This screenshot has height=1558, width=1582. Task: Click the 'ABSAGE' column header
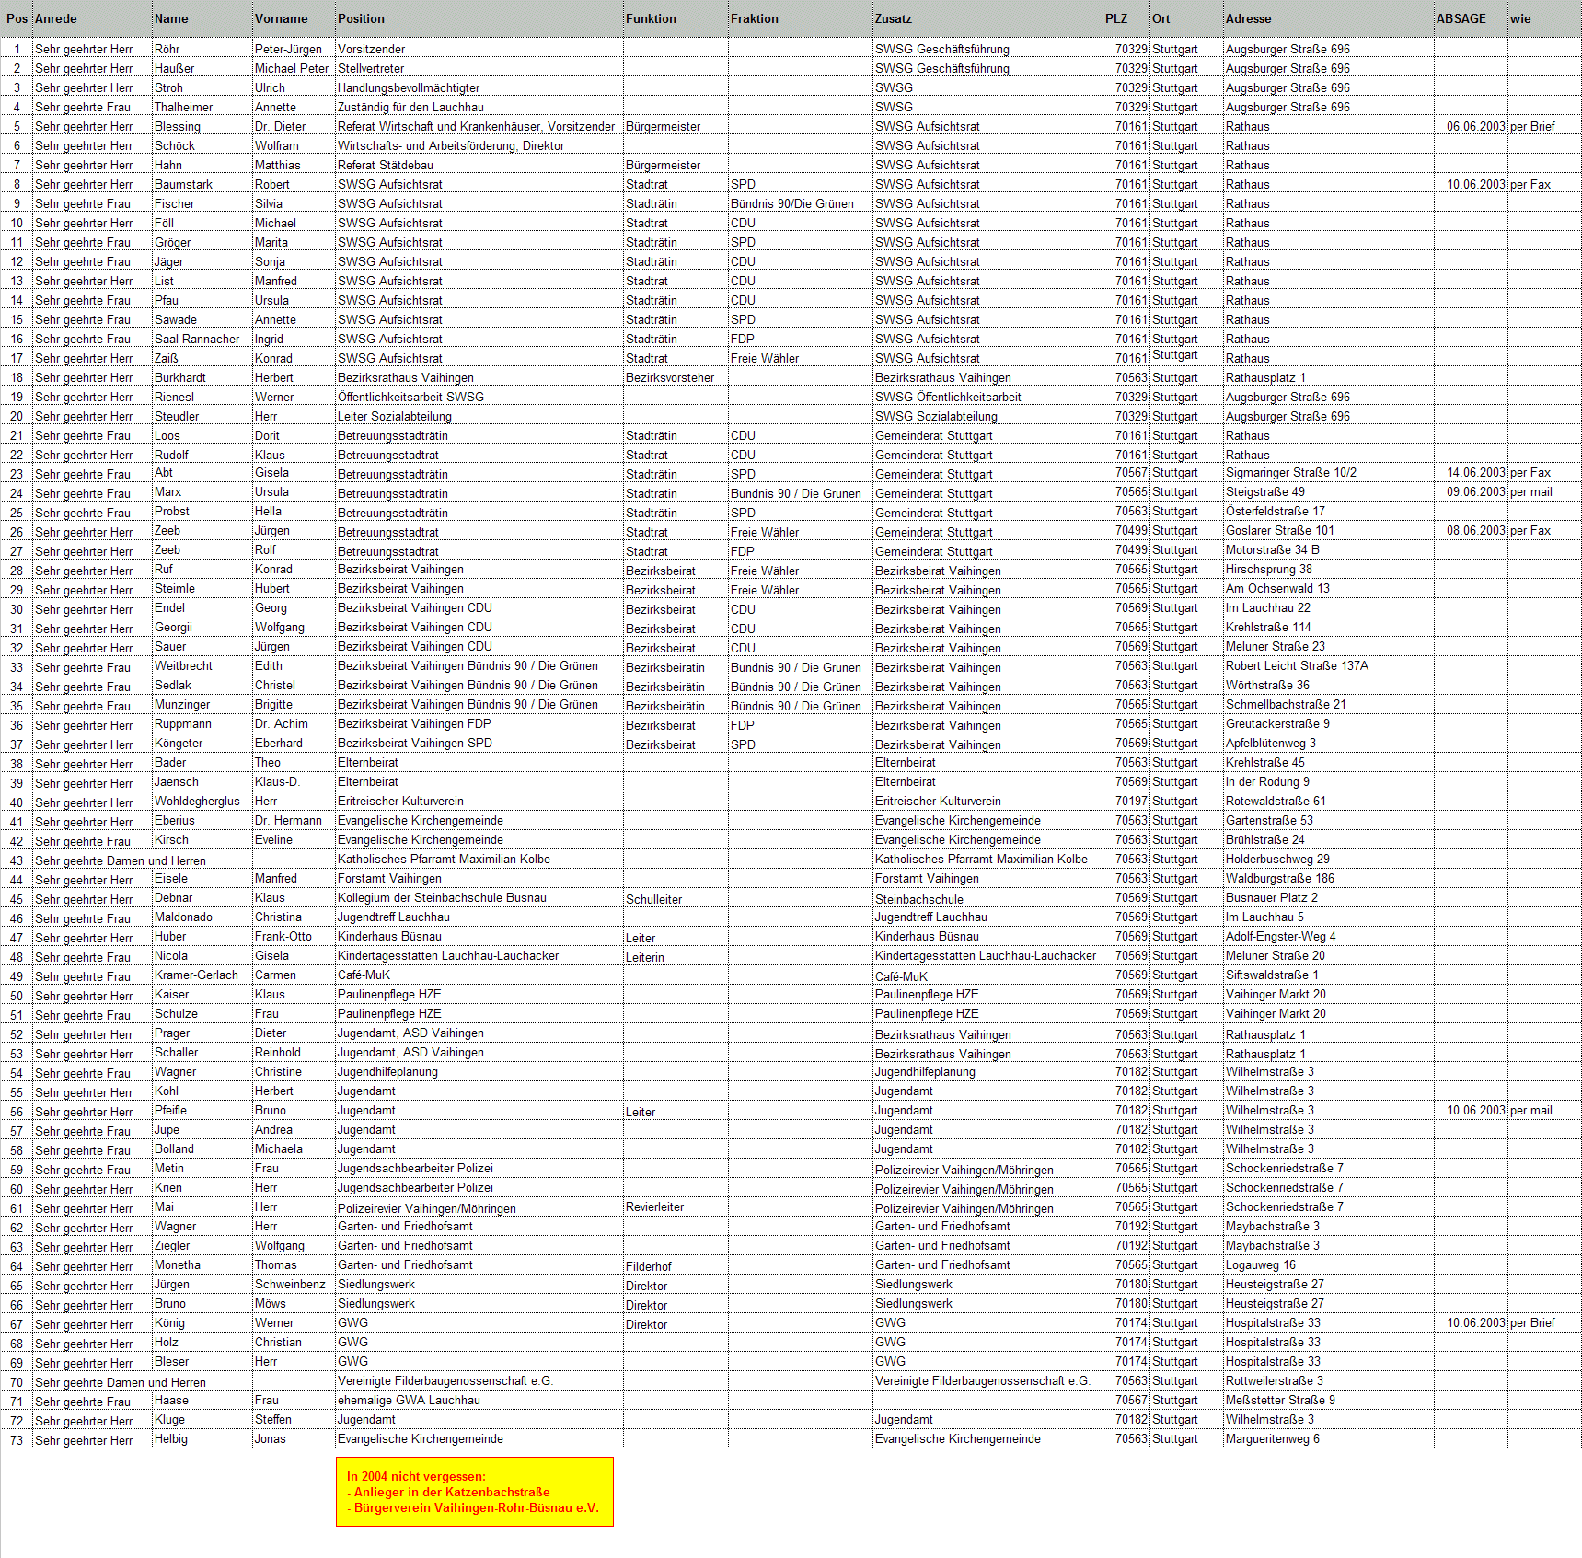pyautogui.click(x=1461, y=18)
